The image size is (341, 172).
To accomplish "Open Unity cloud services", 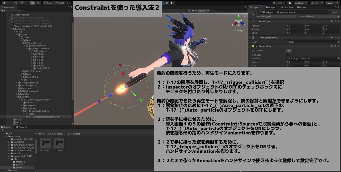I will pos(290,3).
